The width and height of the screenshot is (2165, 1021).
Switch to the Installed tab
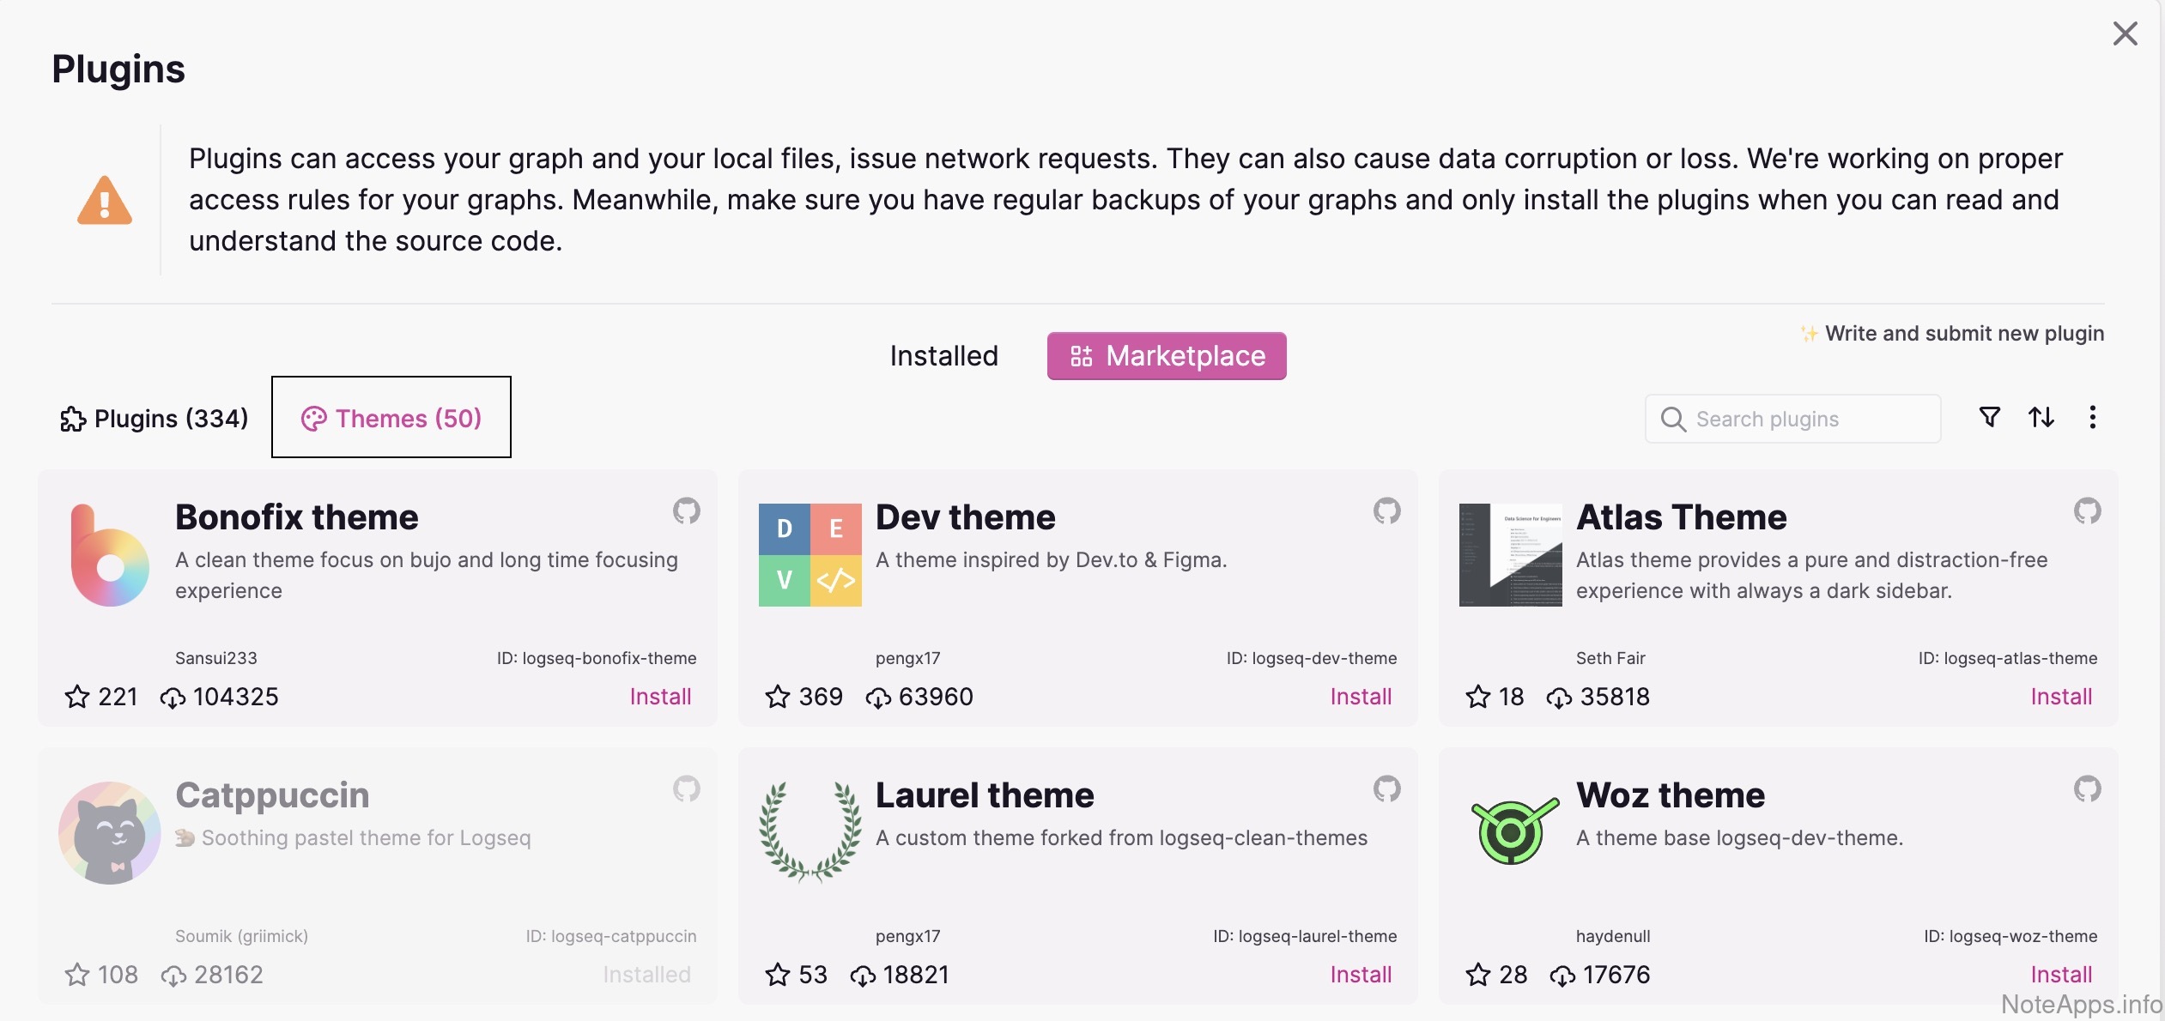click(x=943, y=356)
